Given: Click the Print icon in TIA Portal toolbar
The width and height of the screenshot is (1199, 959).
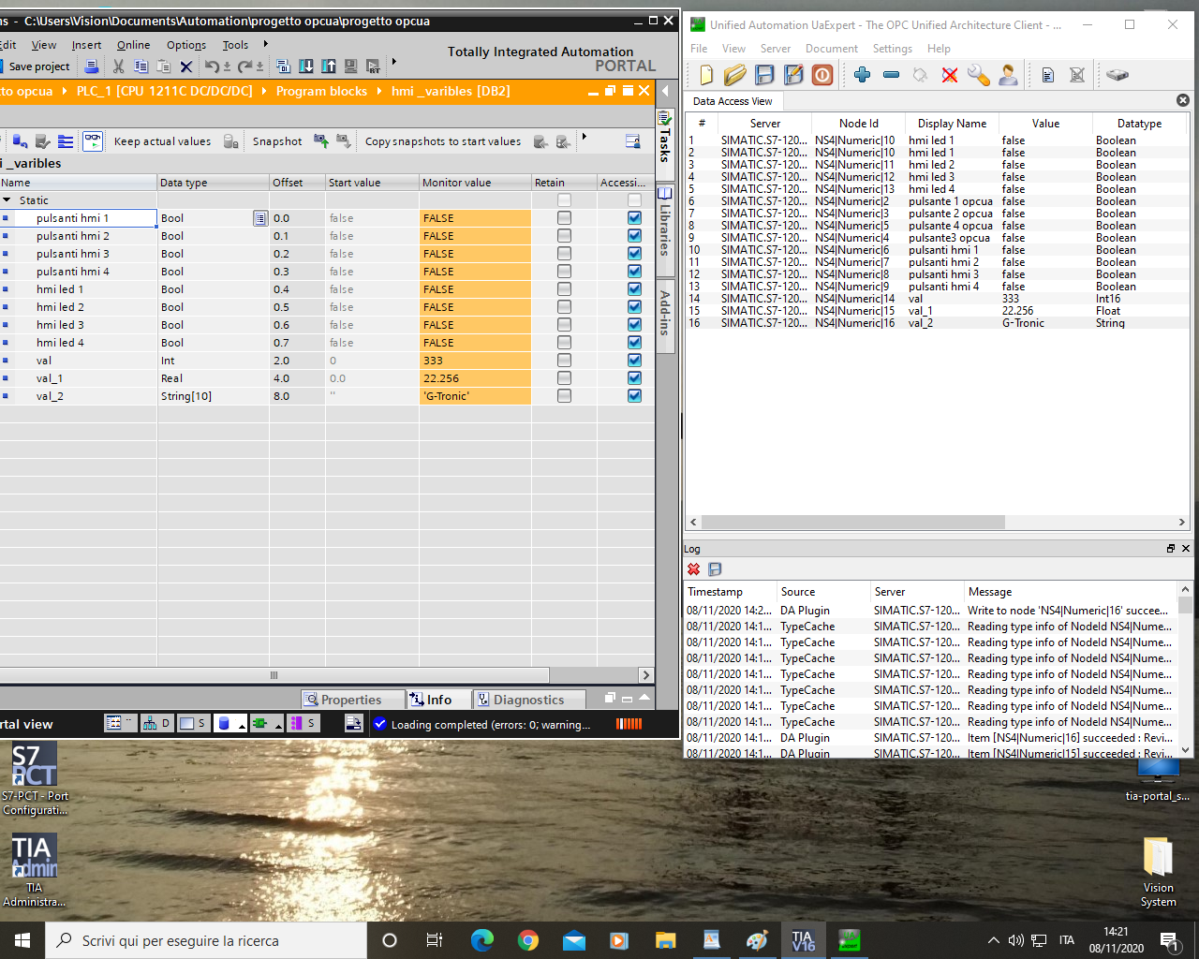Looking at the screenshot, I should click(x=92, y=66).
